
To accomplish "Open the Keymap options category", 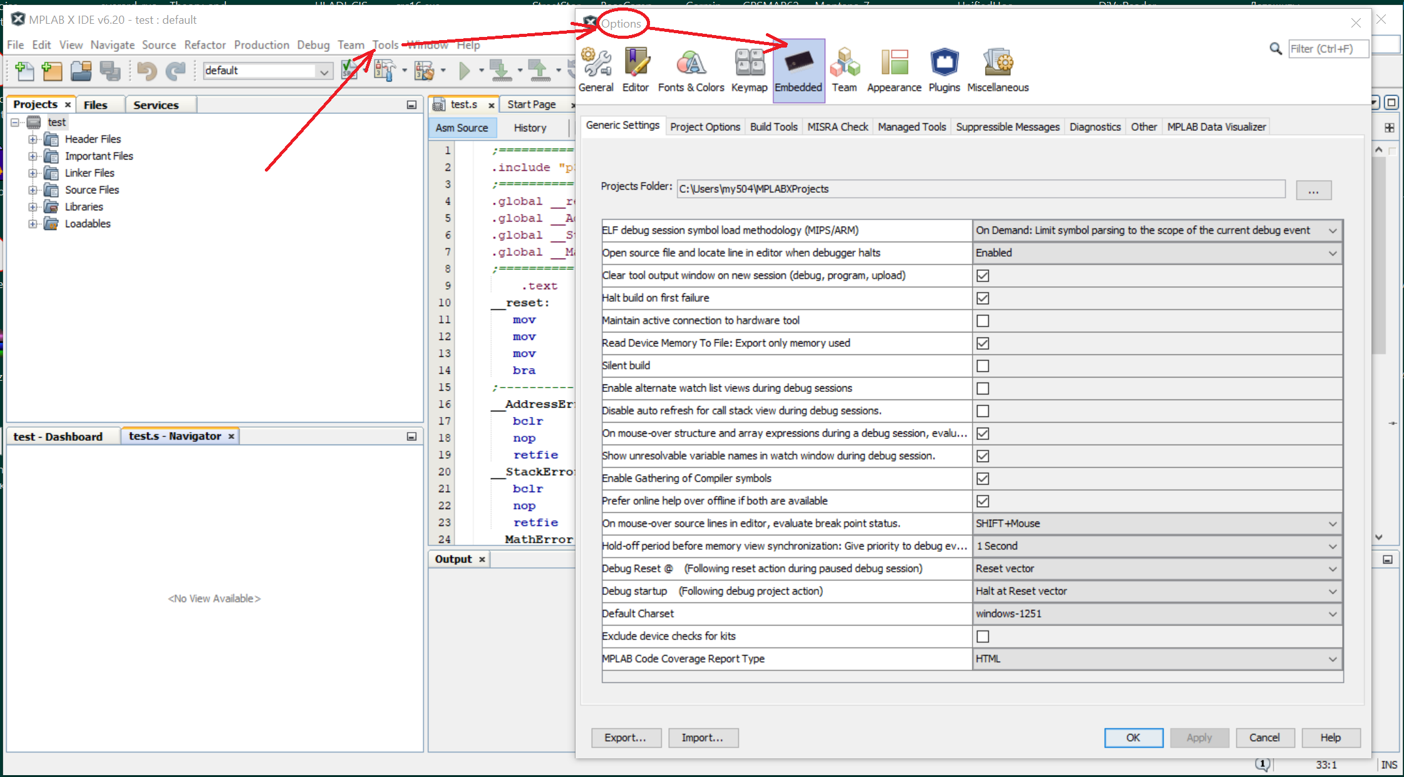I will pos(750,70).
